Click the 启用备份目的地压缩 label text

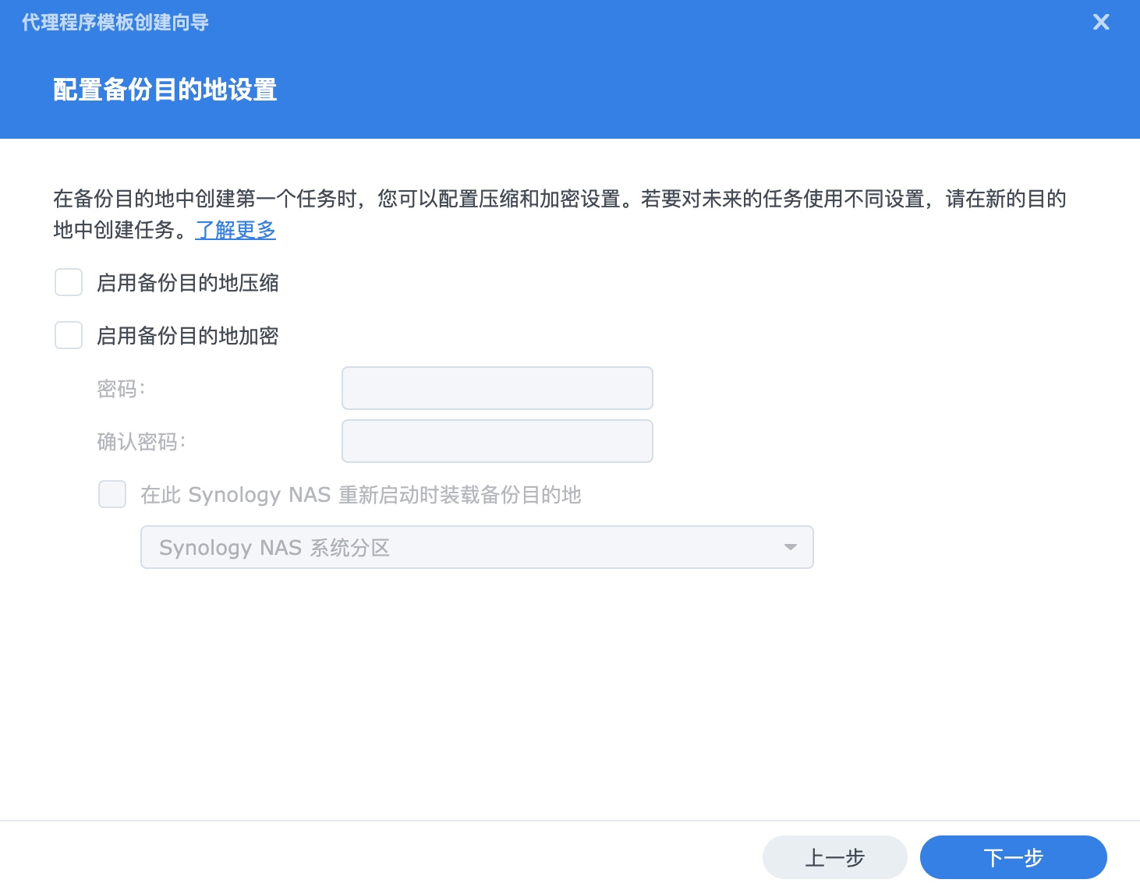pos(188,282)
